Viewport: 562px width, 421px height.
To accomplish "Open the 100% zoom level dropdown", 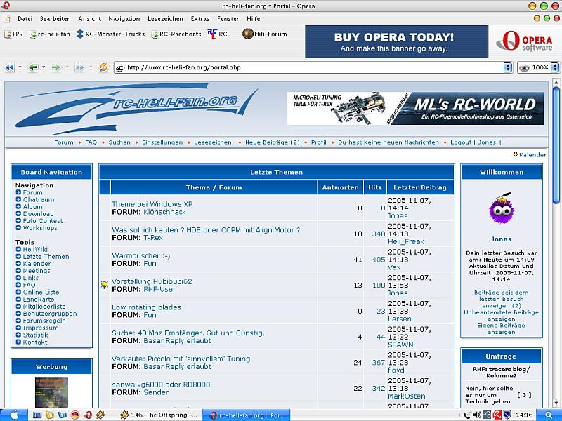I will (x=554, y=67).
